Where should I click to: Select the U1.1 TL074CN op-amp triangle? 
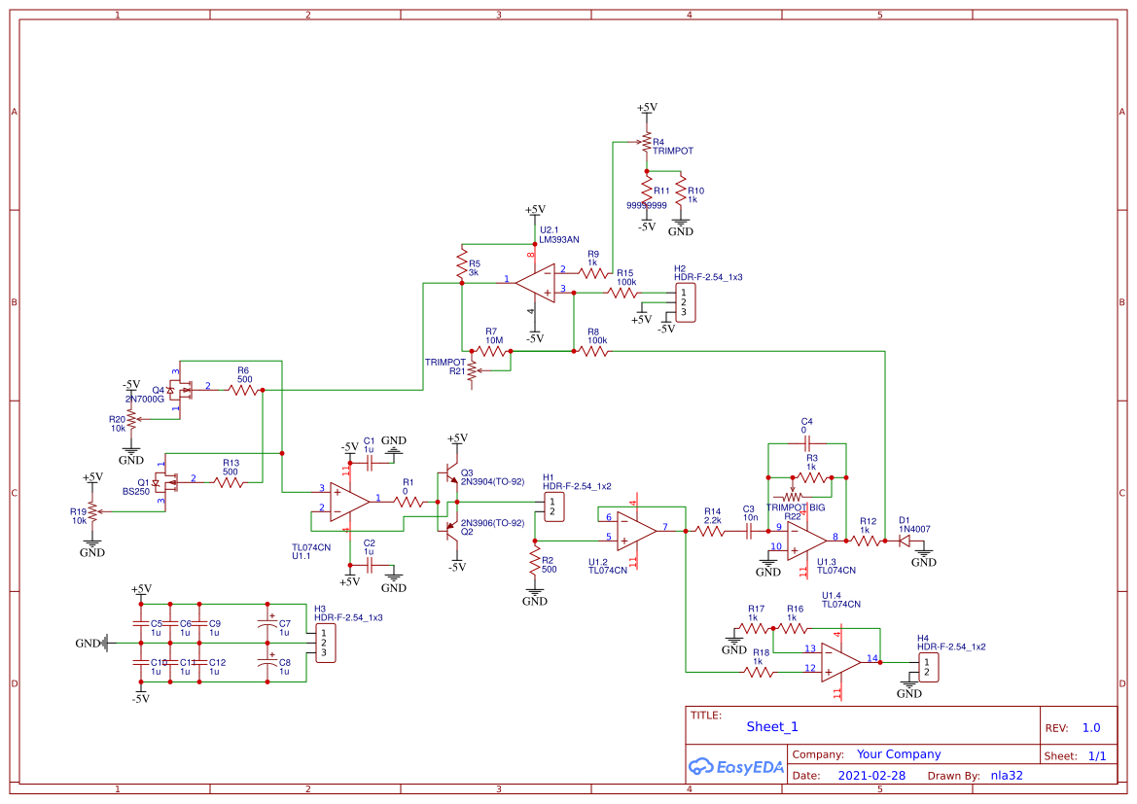pos(350,501)
